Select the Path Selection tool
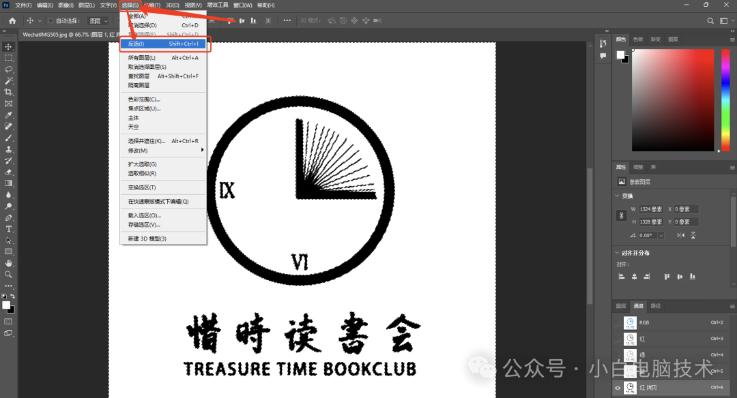The height and width of the screenshot is (398, 737). click(x=8, y=241)
